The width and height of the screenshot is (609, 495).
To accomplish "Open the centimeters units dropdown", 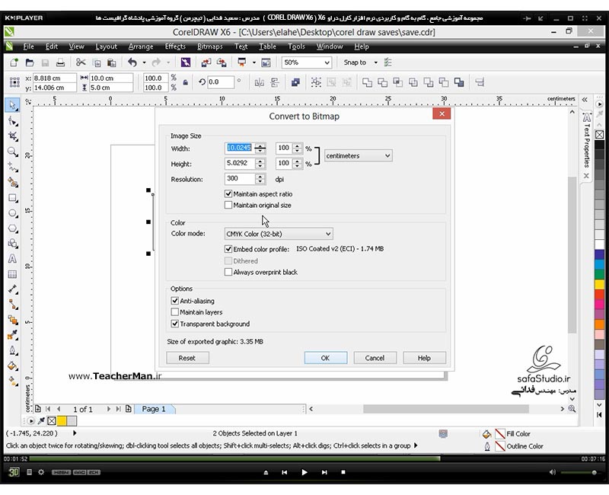I will click(358, 156).
